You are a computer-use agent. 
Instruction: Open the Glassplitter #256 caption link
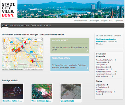pyautogui.click(x=67, y=101)
